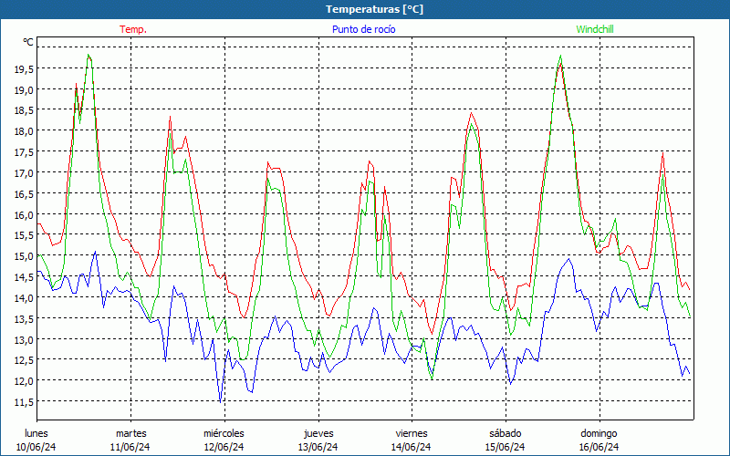The image size is (730, 456).
Task: Click the 'viernes' day label
Action: tap(412, 433)
